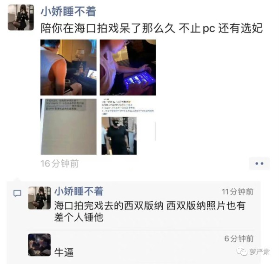Open the avatar beside the 11分钟前 comment
Image resolution: width=279 pixels, height=264 pixels.
coord(40,198)
